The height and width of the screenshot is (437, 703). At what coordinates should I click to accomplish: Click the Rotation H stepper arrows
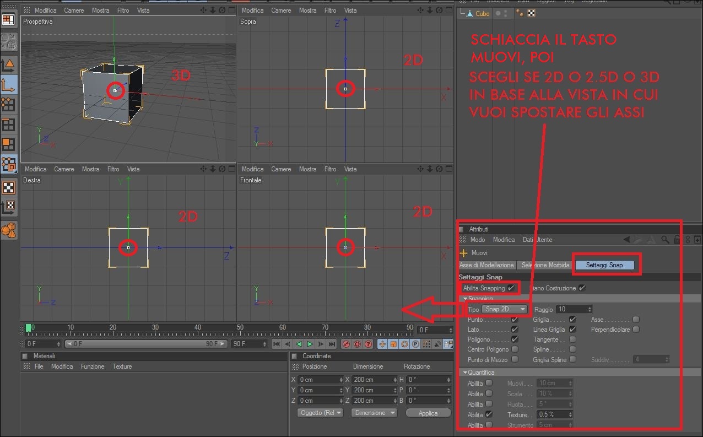point(449,380)
